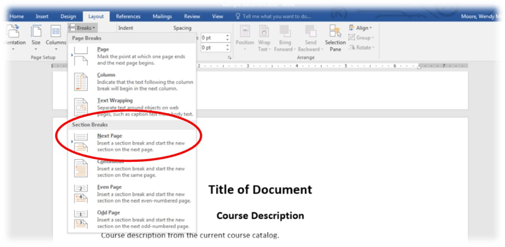Screen dimensions: 505x247
Task: Increase the spacing before stepper value
Action: coord(228,36)
